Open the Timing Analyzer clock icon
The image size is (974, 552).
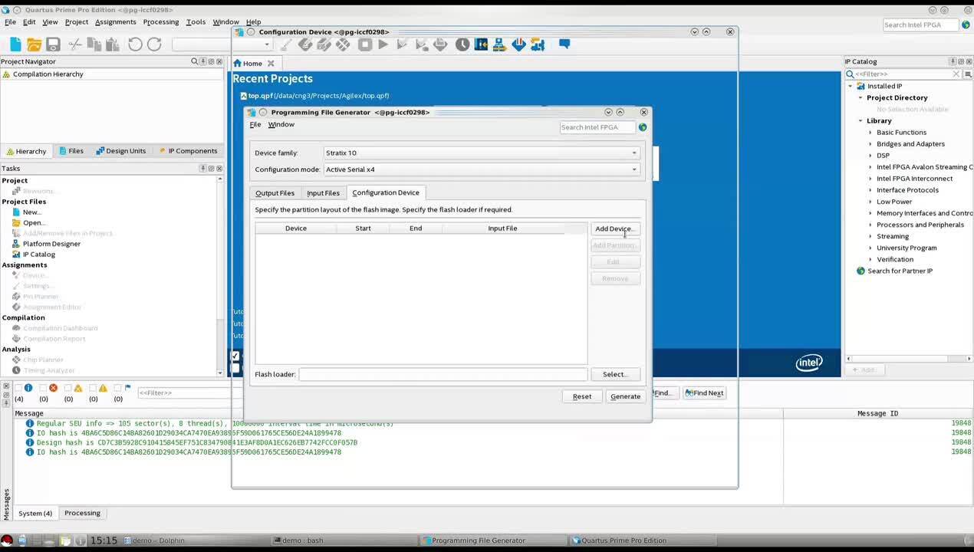[462, 44]
